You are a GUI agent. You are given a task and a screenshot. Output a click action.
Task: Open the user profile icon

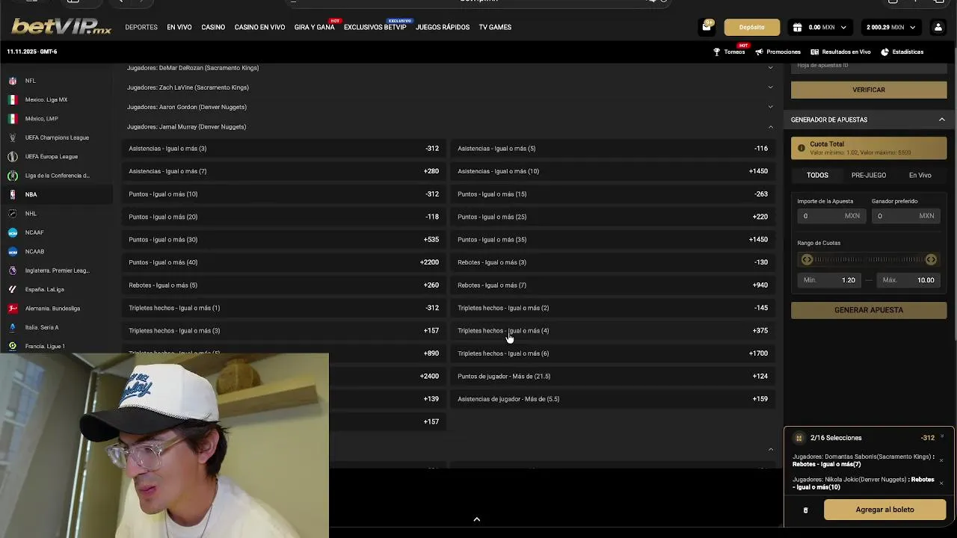(938, 27)
